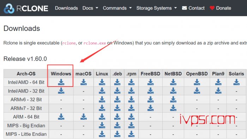
Task: Download NetBSD ARMv7 32 Bit build
Action: [x=173, y=108]
